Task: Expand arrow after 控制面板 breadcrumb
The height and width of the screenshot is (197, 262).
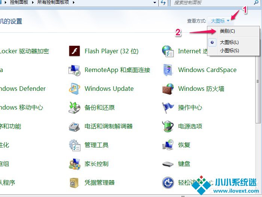Action: 33,3
